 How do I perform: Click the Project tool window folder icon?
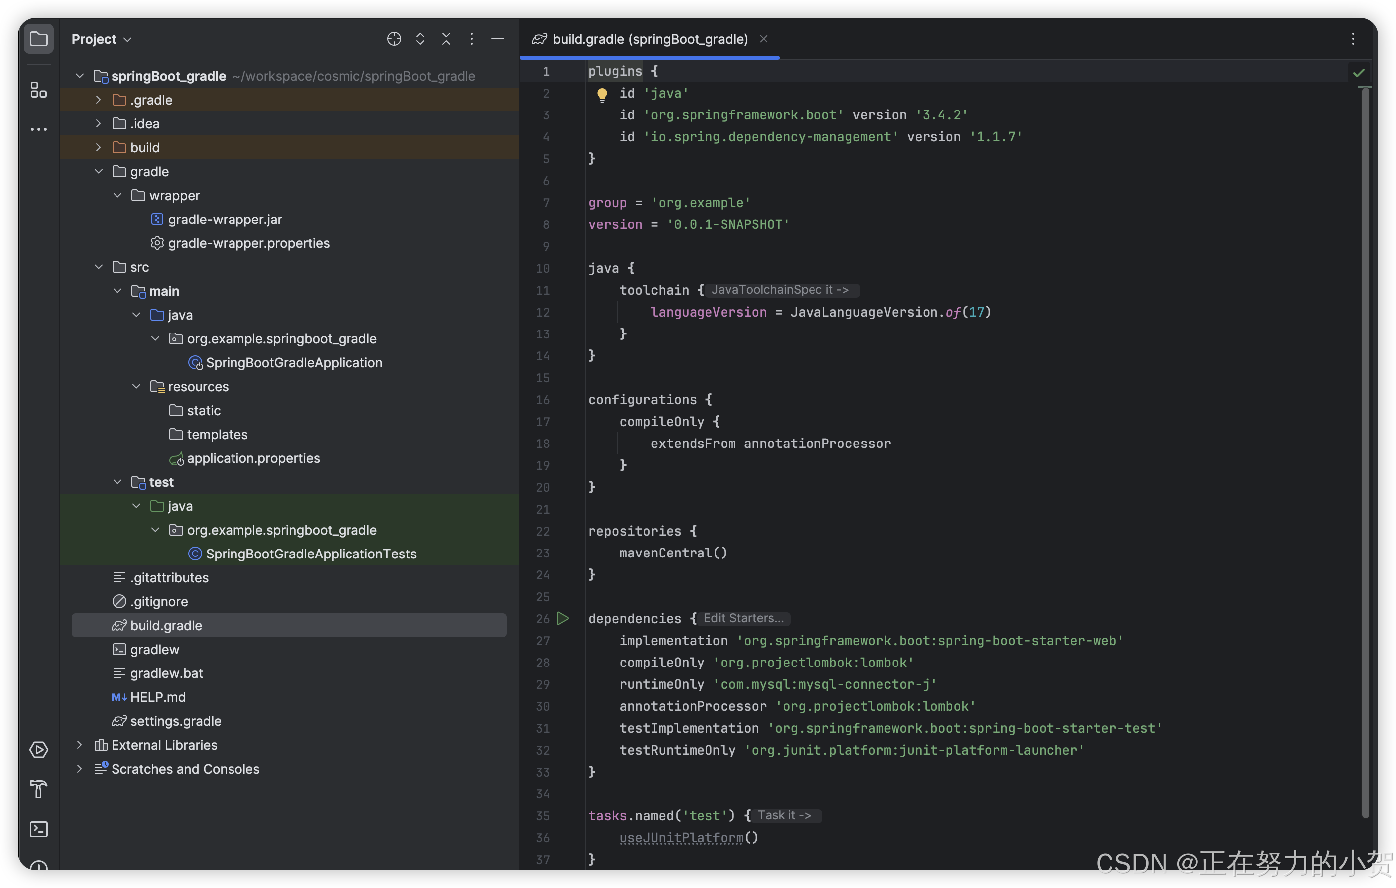[x=38, y=39]
